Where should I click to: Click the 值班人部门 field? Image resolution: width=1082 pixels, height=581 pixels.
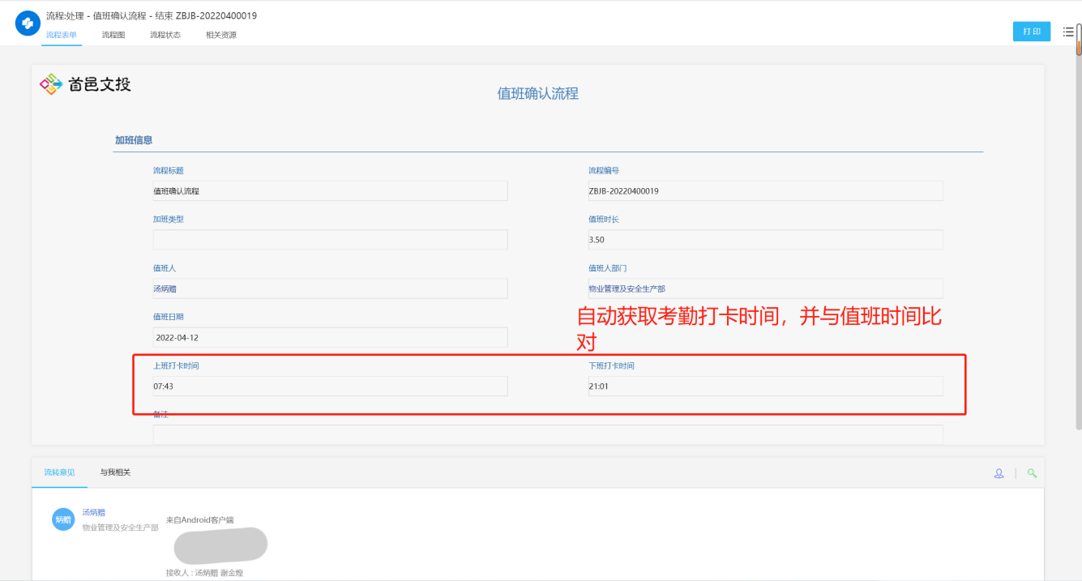pos(765,288)
